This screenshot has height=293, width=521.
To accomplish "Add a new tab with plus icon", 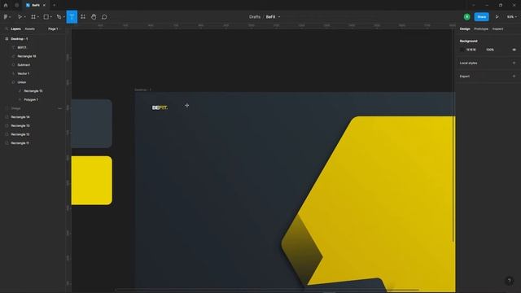I will pos(55,5).
